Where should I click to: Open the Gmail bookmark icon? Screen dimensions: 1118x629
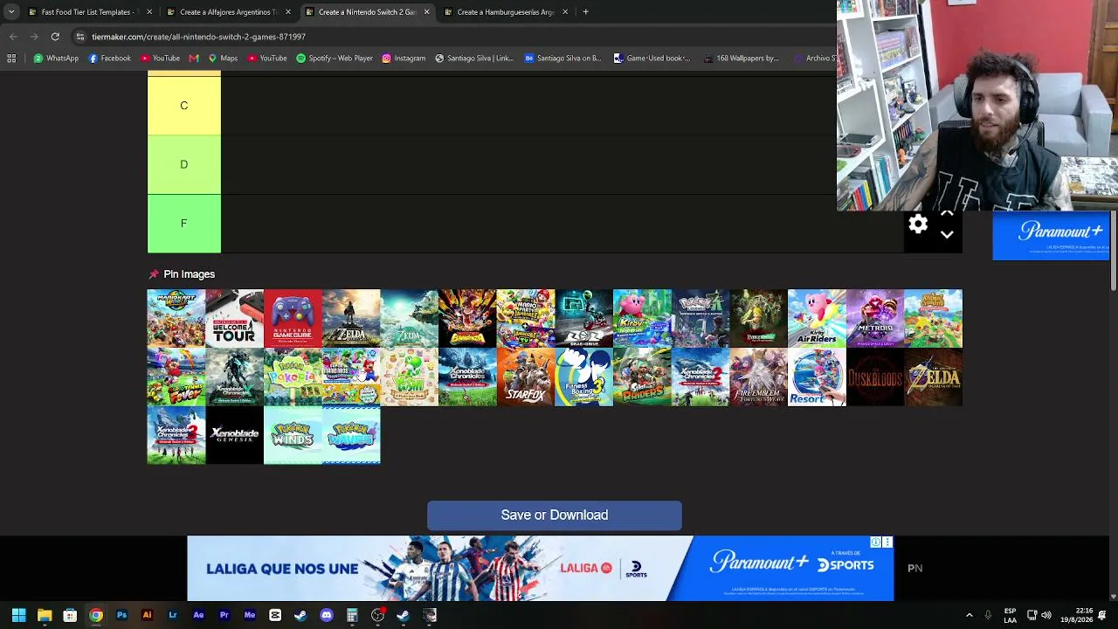tap(194, 59)
